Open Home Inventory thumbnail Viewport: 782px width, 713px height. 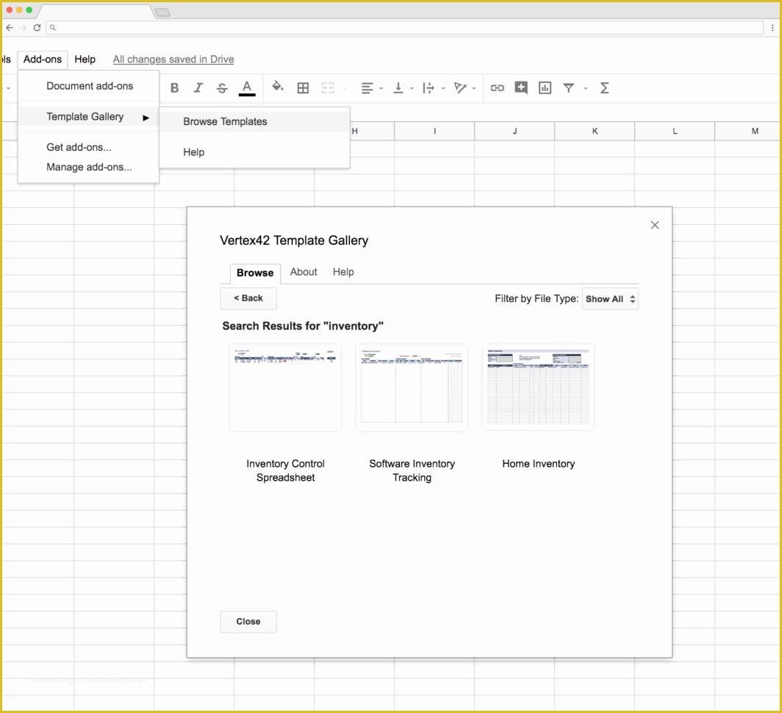click(538, 387)
